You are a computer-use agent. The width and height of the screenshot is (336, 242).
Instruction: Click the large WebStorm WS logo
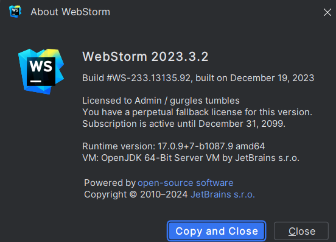pyautogui.click(x=41, y=71)
